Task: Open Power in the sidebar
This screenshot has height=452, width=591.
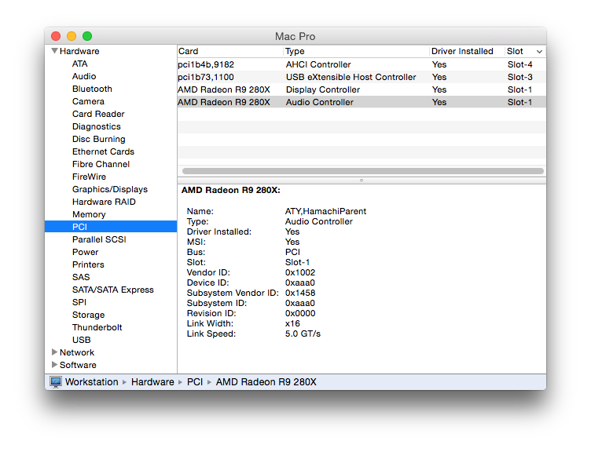Action: pyautogui.click(x=85, y=252)
